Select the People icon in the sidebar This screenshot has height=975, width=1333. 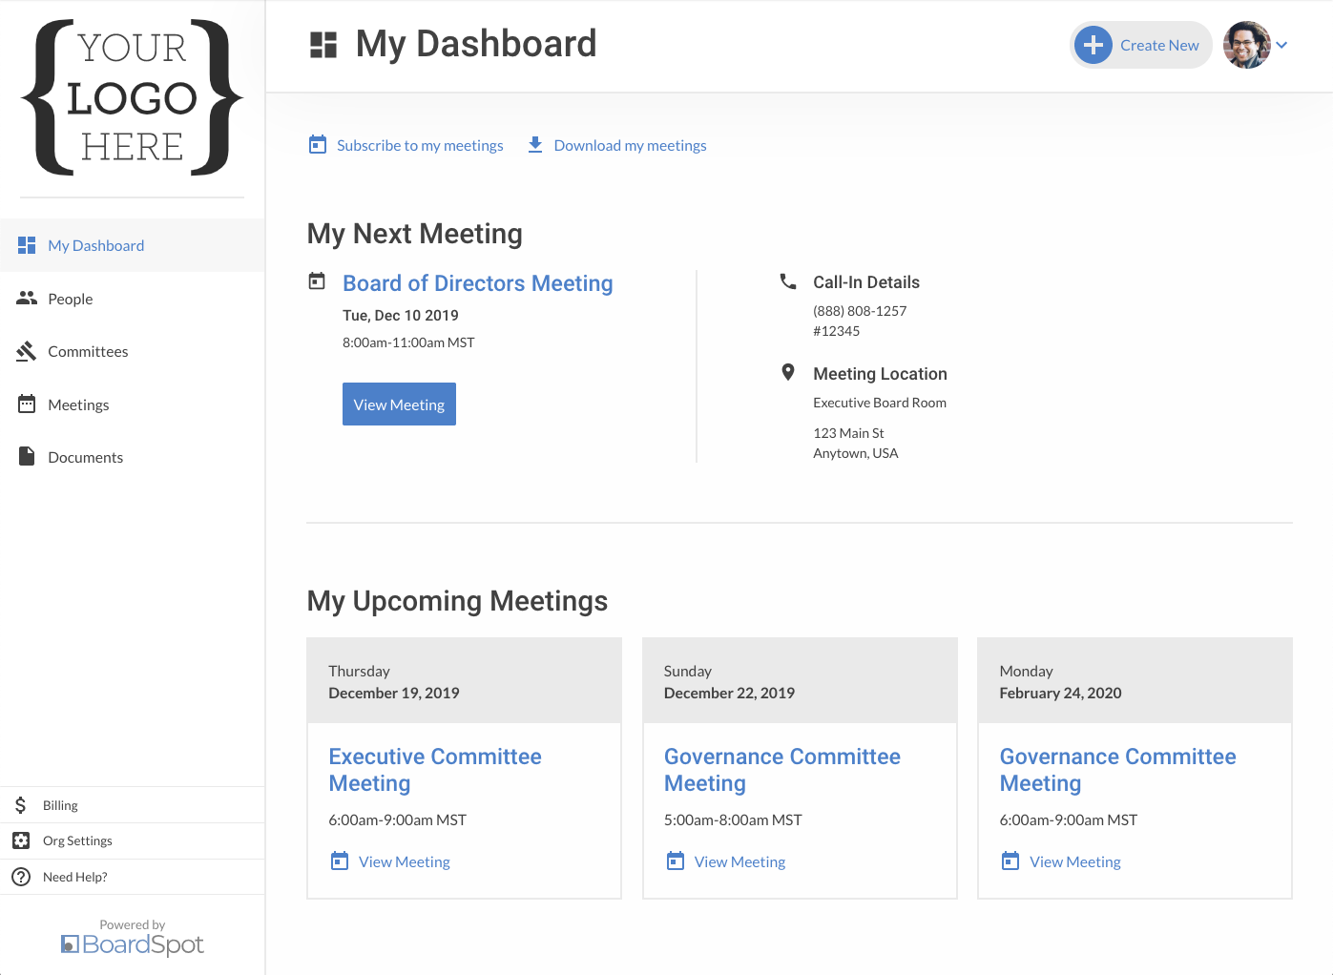tap(26, 298)
